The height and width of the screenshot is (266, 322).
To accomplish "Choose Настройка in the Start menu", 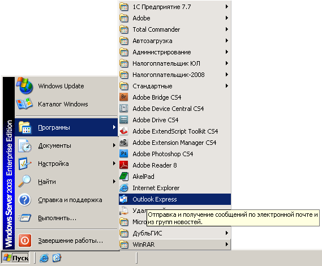I will click(x=66, y=164).
